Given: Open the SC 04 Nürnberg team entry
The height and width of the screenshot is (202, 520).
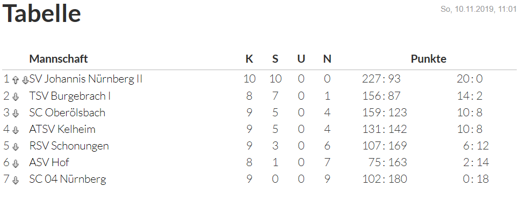Looking at the screenshot, I should pyautogui.click(x=68, y=179).
